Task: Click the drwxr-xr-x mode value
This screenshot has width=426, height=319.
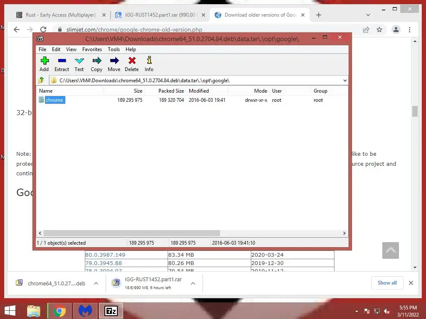Action: coord(256,100)
